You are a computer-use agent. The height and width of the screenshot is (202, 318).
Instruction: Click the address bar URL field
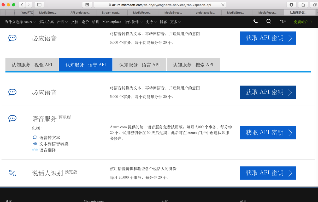pyautogui.click(x=160, y=5)
